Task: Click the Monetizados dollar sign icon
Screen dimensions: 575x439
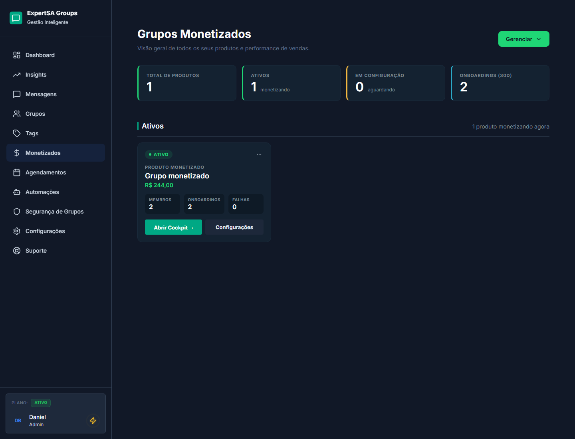Action: click(17, 153)
